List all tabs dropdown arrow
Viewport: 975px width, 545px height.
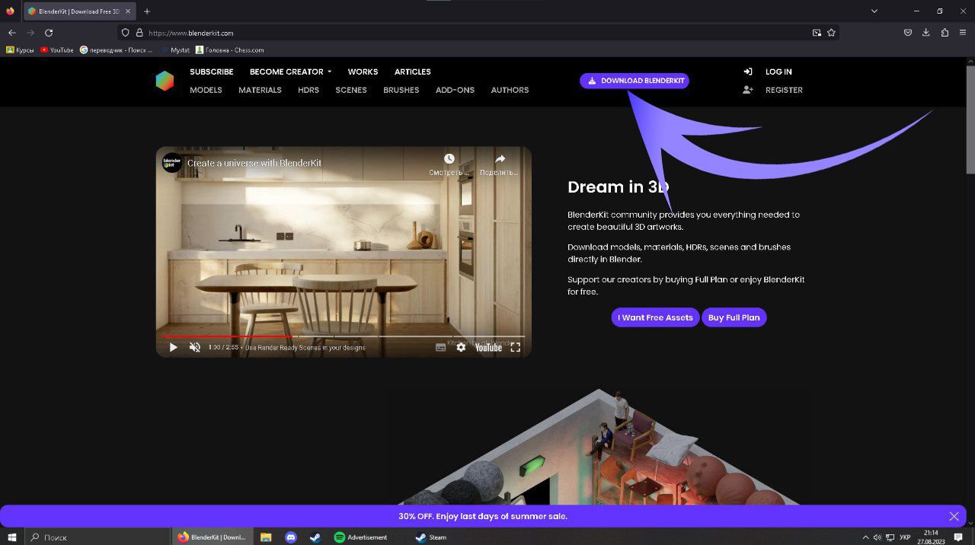(874, 11)
